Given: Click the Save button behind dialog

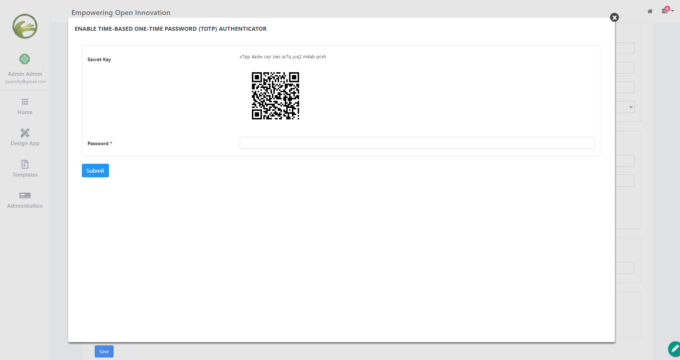Looking at the screenshot, I should (104, 351).
